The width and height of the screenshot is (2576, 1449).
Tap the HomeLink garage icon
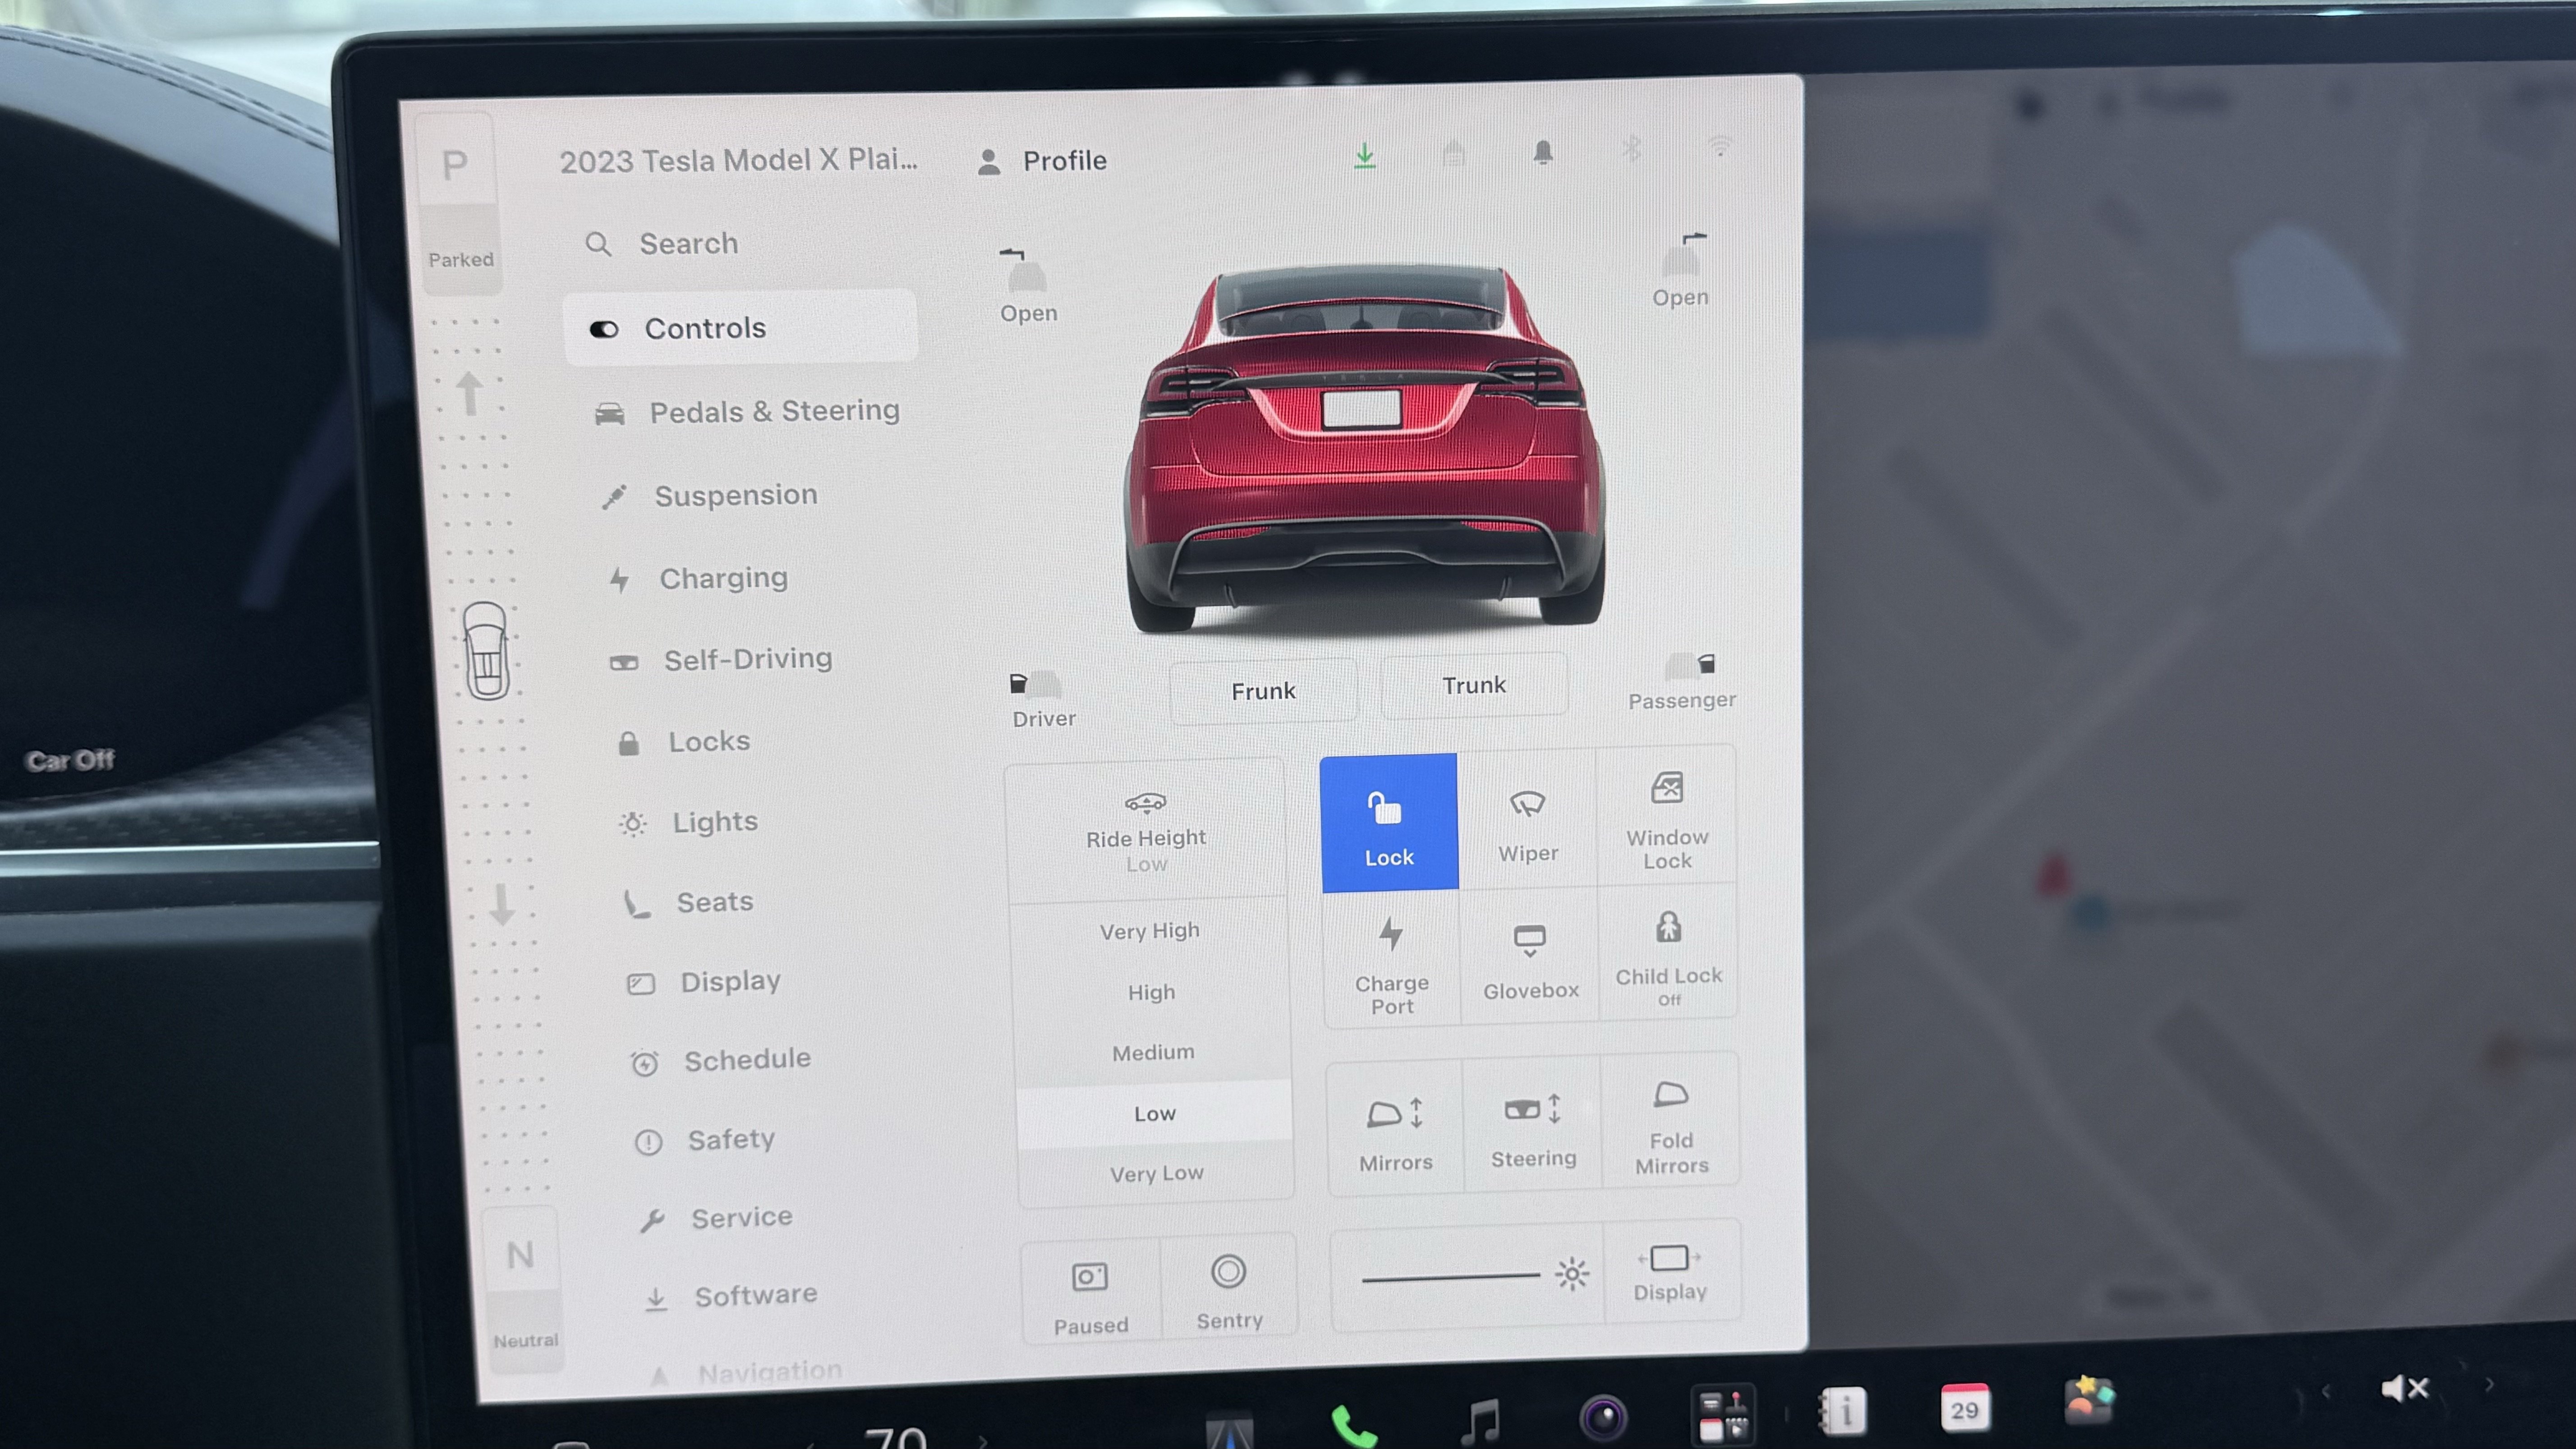[1454, 153]
